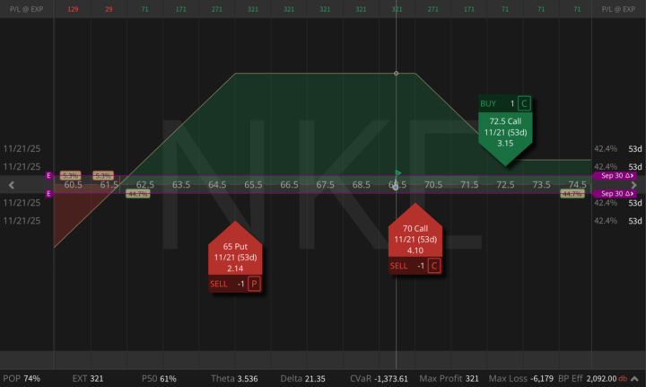Click the 5.3% tag above the 61.5 price
Screen dimensions: 646x387
pyautogui.click(x=103, y=176)
